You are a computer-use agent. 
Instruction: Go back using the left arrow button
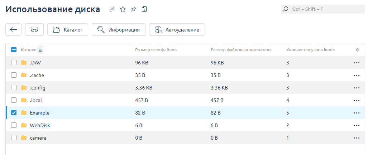pos(13,30)
